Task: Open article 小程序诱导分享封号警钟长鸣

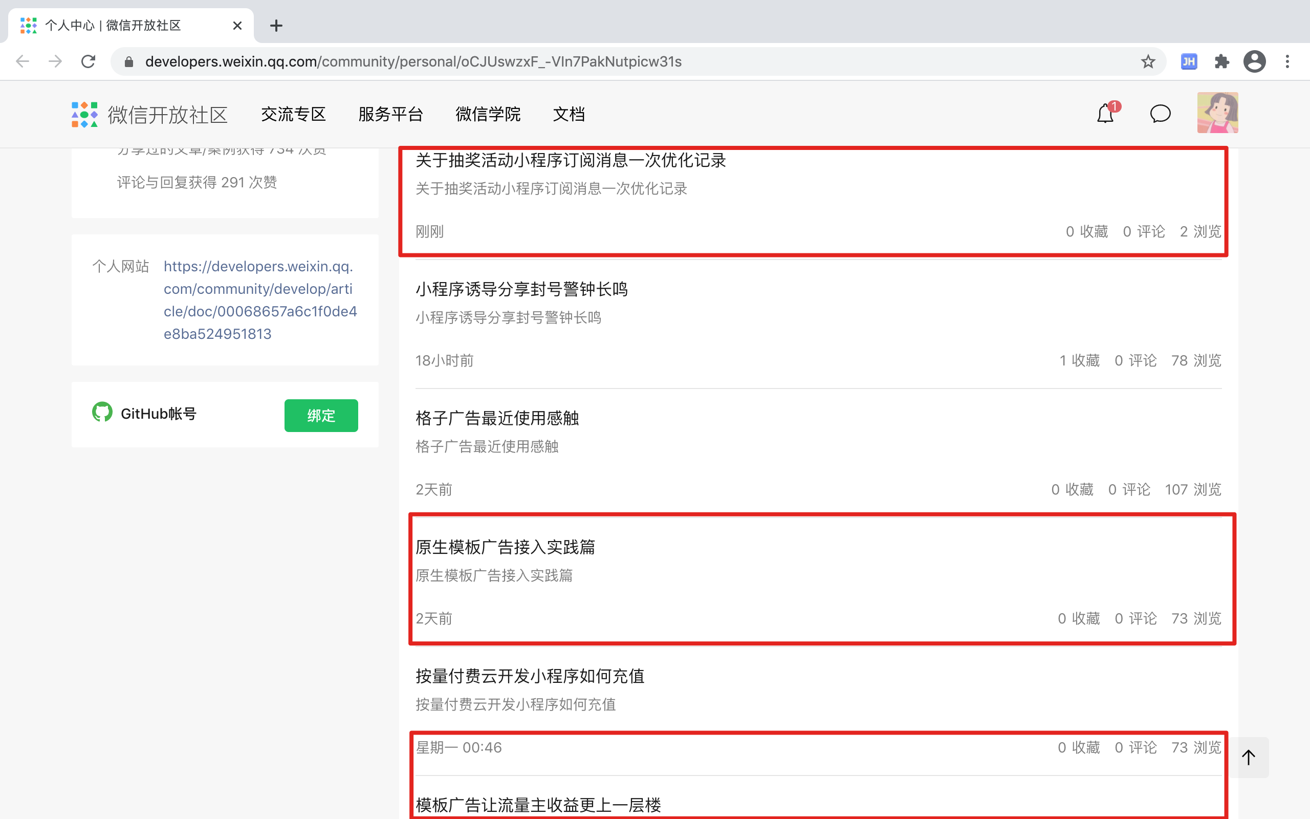Action: (521, 289)
